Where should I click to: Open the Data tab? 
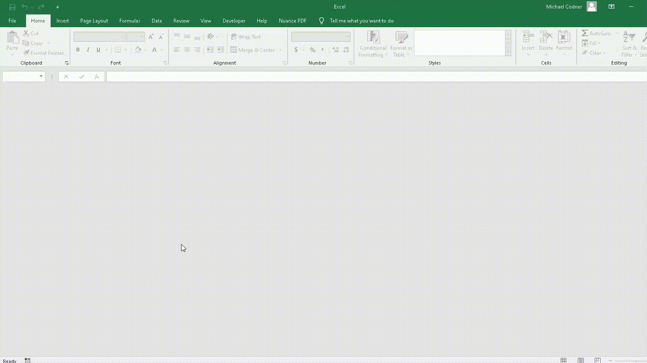pos(156,21)
